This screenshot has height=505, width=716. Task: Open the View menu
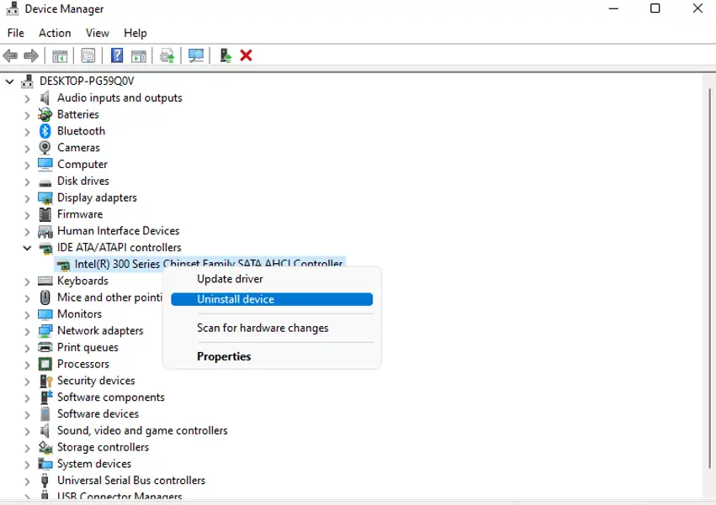click(x=98, y=33)
